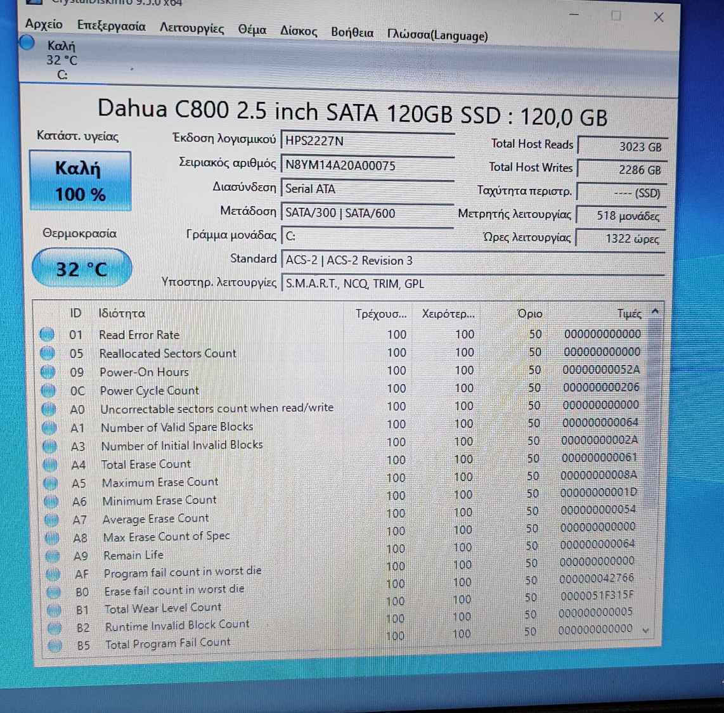The height and width of the screenshot is (713, 724).
Task: Click the status icon of Read Error Rate
Action: coord(47,334)
